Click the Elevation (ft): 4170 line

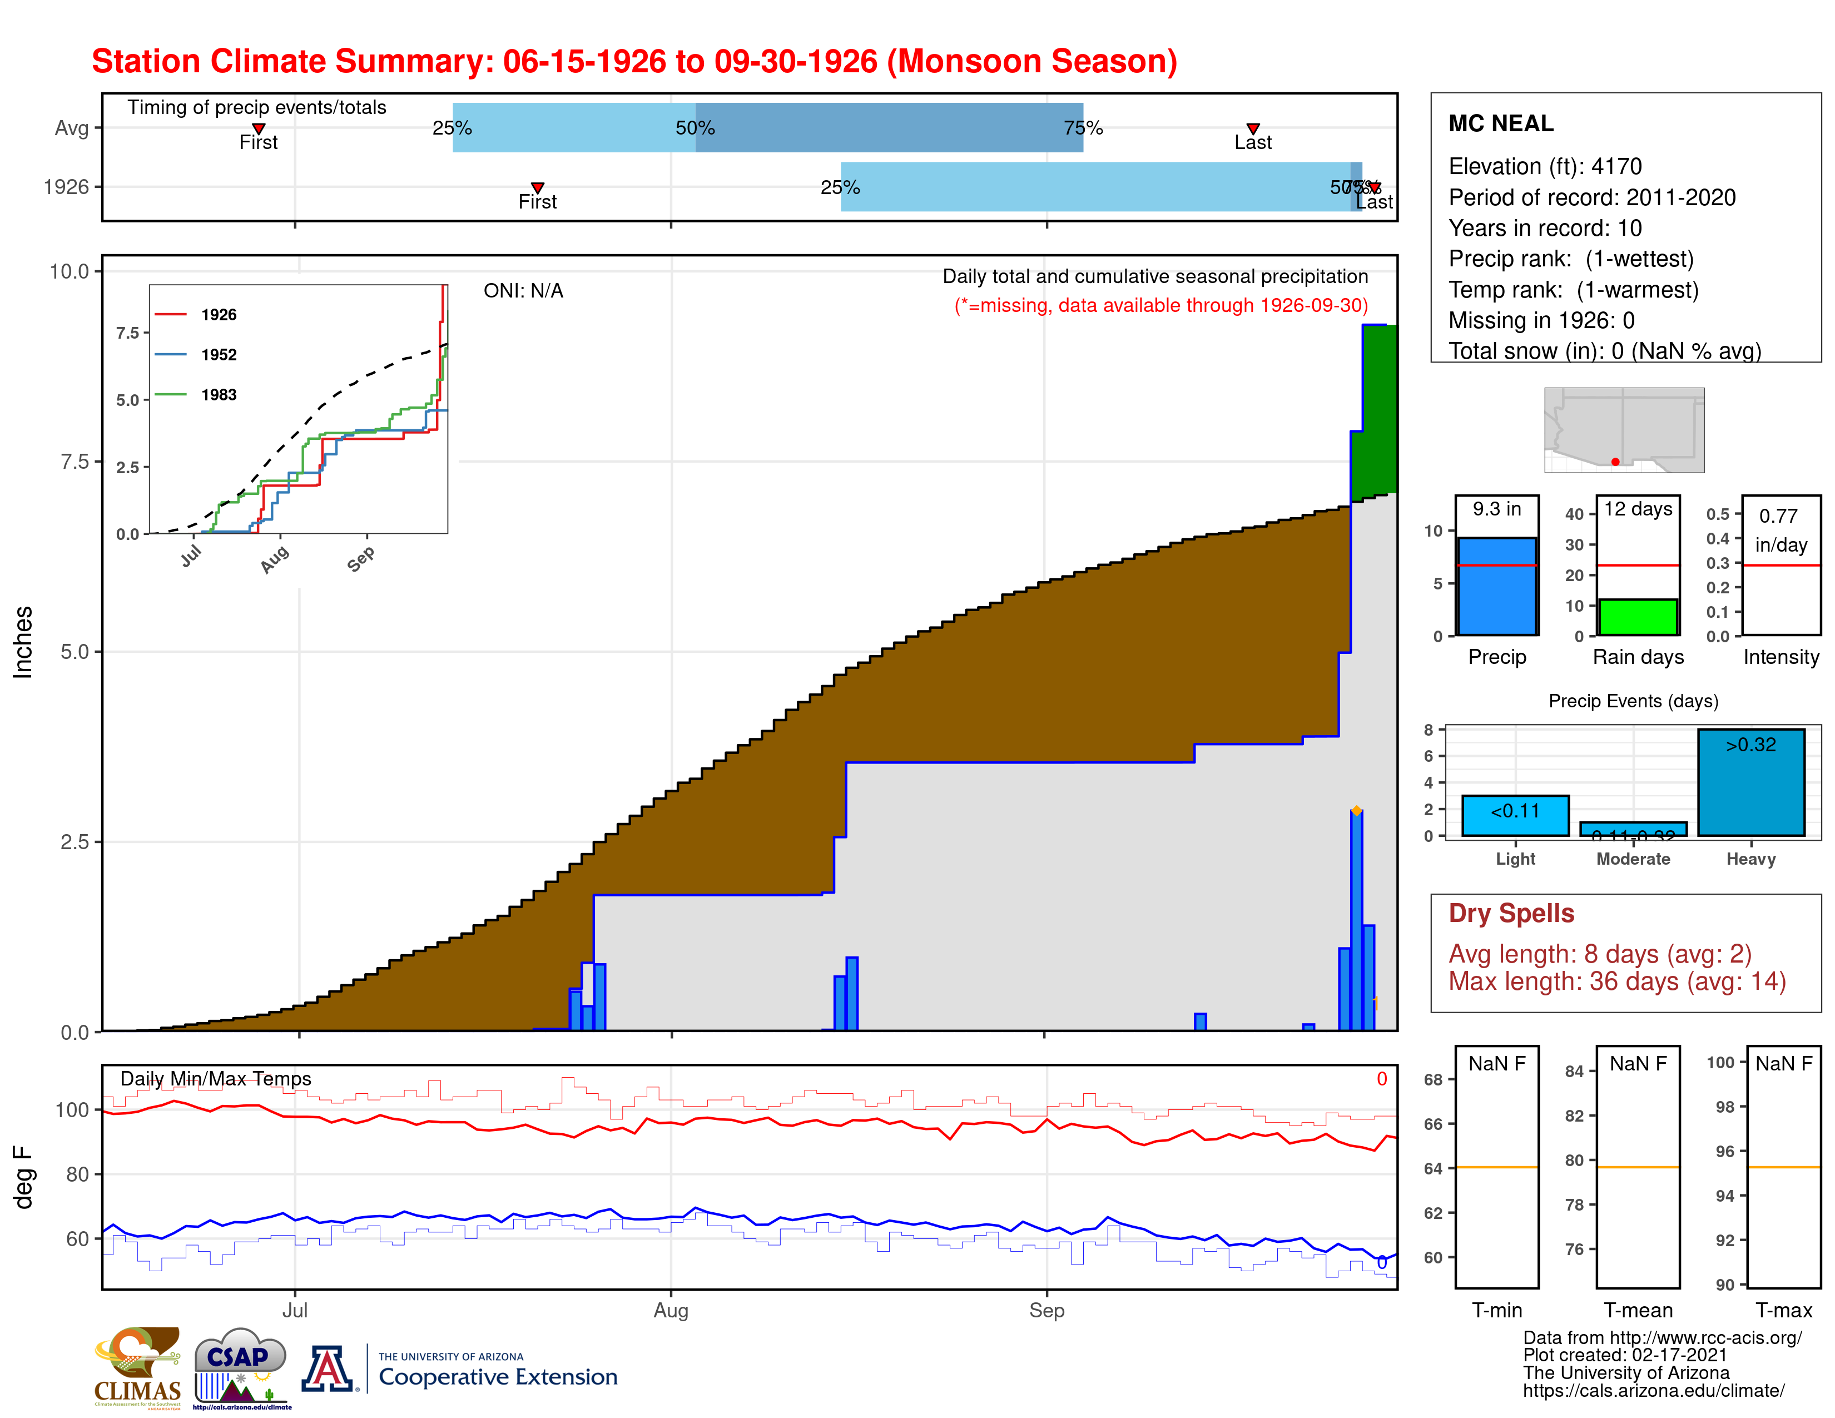[x=1544, y=166]
